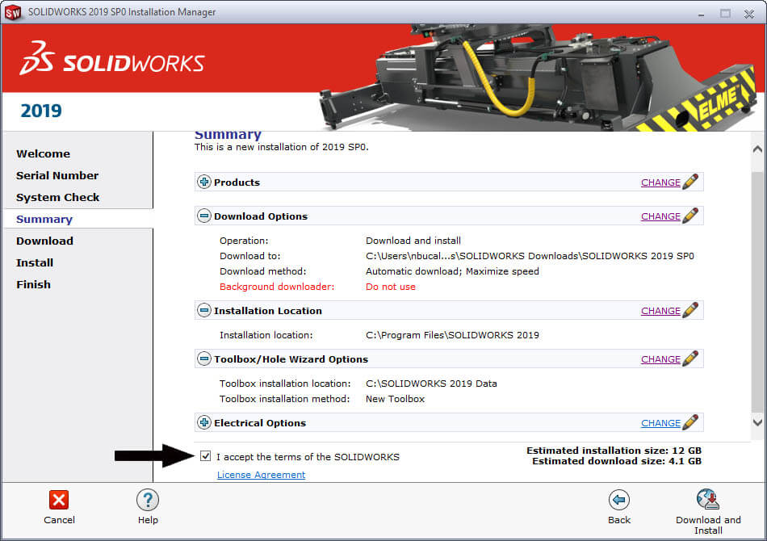Click the red Cancel X icon
Viewport: 767px width, 541px height.
click(59, 500)
